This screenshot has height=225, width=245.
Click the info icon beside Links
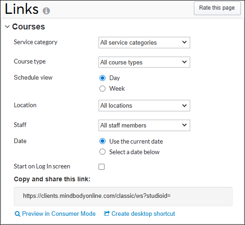click(x=46, y=11)
